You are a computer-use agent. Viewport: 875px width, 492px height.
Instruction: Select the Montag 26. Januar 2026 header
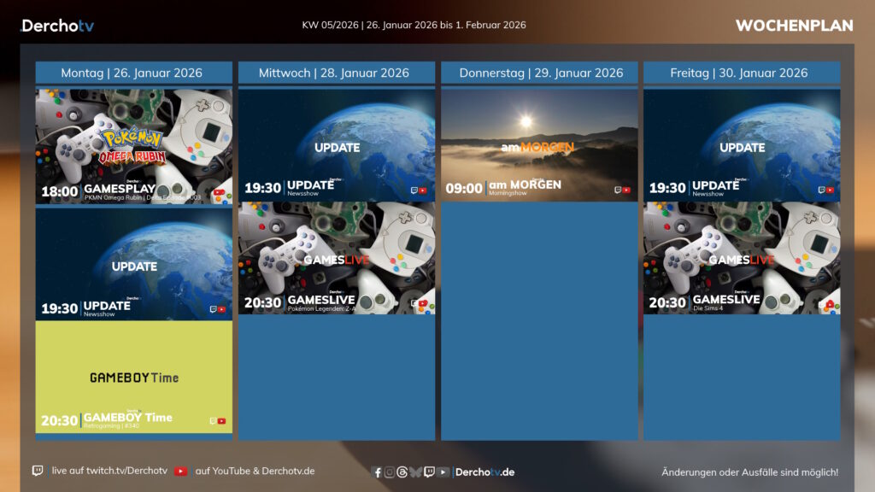134,73
